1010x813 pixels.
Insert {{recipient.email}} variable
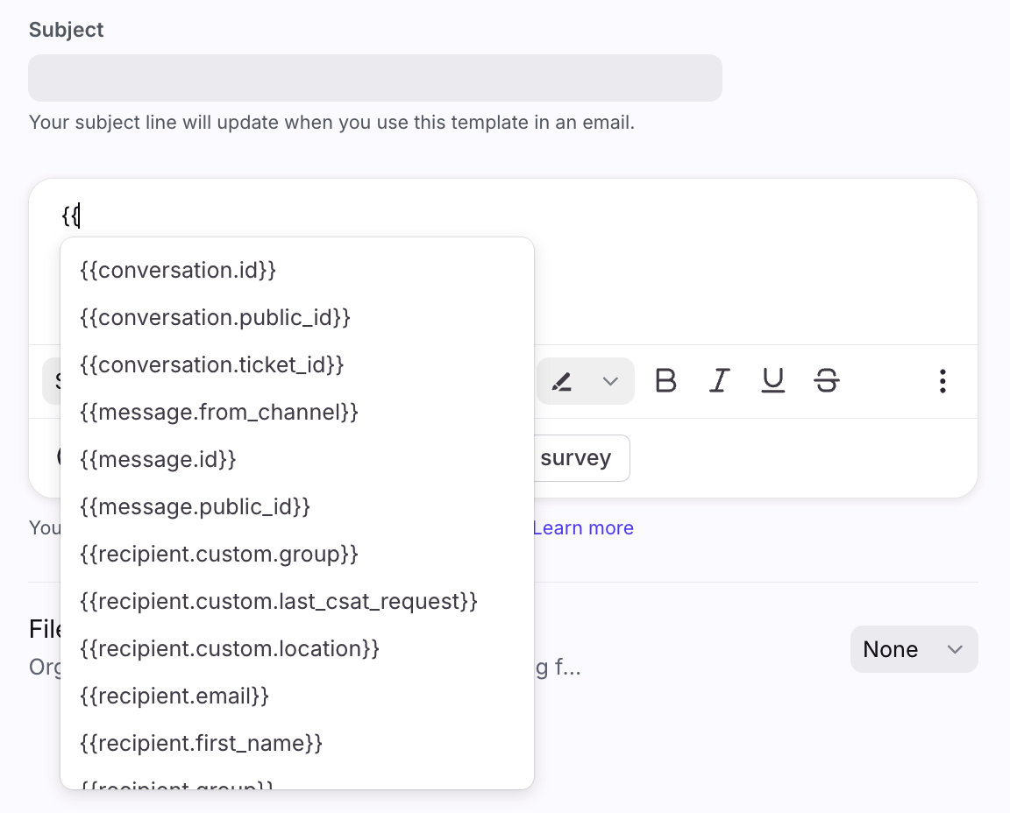click(174, 696)
